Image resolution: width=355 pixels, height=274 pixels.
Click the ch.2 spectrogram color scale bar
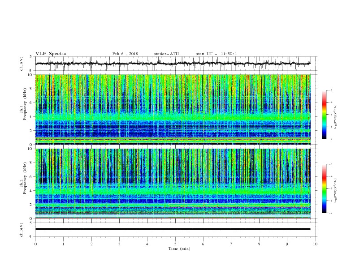[325, 188]
